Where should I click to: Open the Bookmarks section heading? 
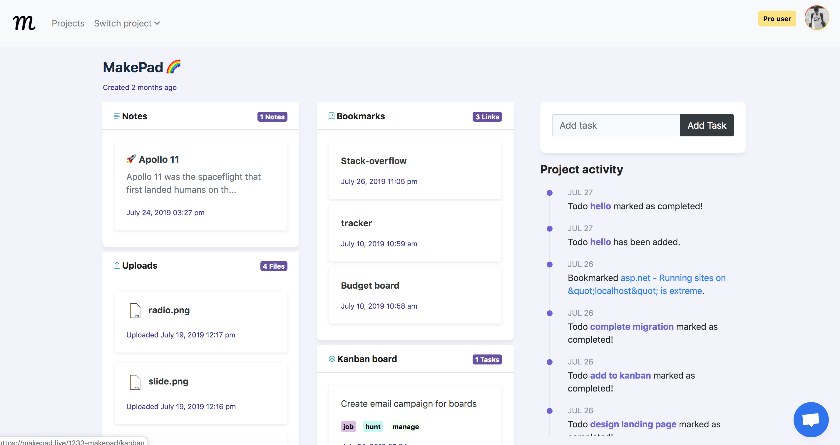pos(361,116)
